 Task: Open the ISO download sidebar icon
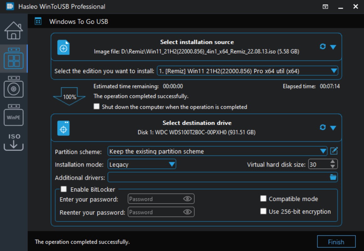[13, 142]
